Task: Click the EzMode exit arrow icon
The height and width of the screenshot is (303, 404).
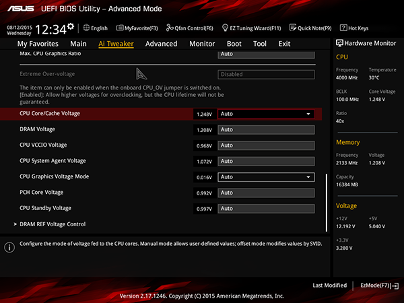Action: [x=395, y=285]
